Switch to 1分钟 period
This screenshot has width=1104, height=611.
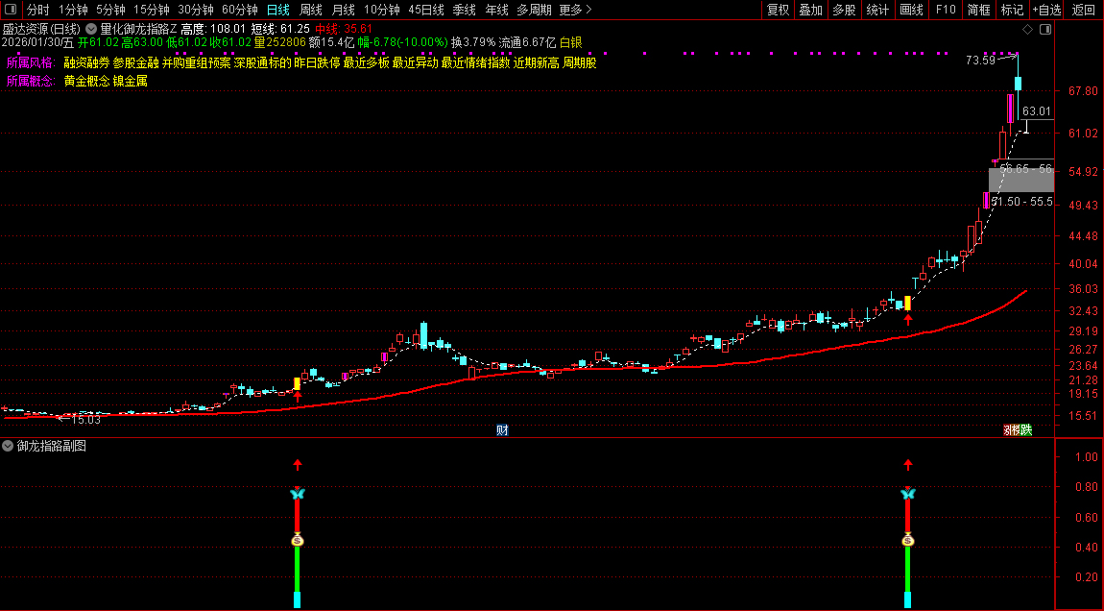point(73,10)
